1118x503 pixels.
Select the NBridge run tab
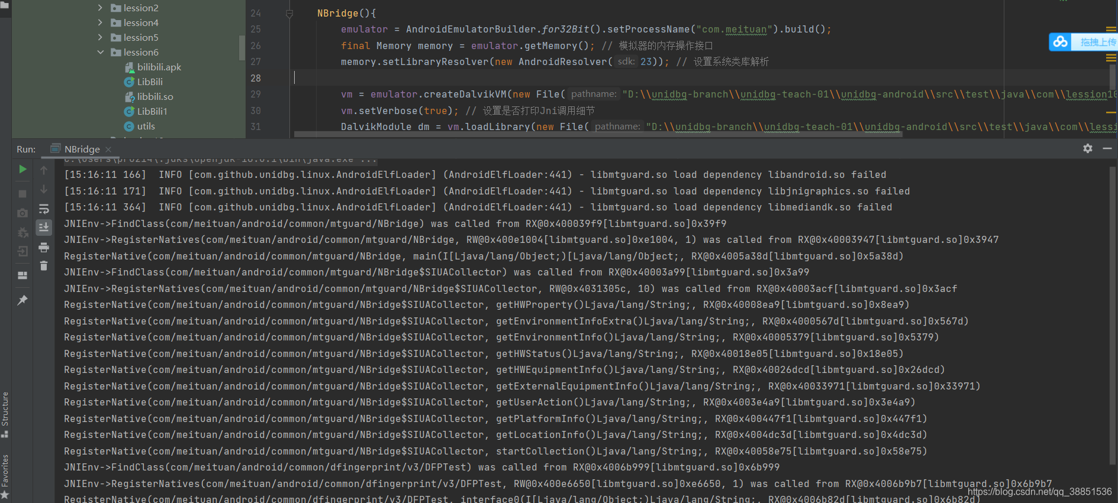81,149
